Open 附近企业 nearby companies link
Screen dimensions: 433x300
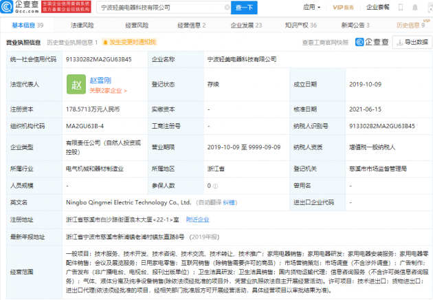(x=197, y=219)
